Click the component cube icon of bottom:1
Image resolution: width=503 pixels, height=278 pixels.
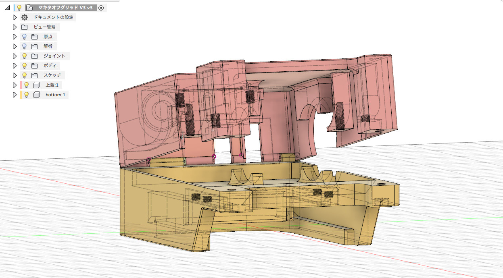click(37, 95)
